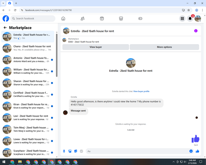Open the Chrome three-dot menu
This screenshot has width=206, height=165.
point(202,10)
